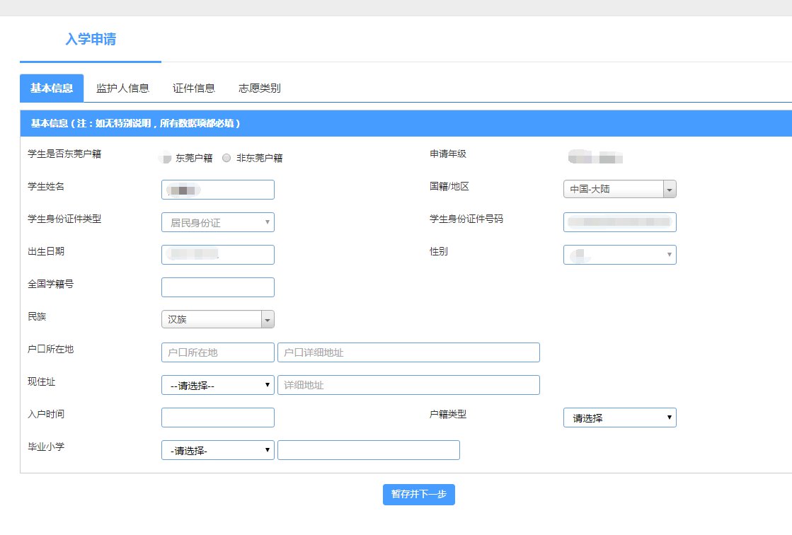Expand the 国籍/地区 dropdown arrow
The height and width of the screenshot is (535, 792).
pyautogui.click(x=669, y=190)
